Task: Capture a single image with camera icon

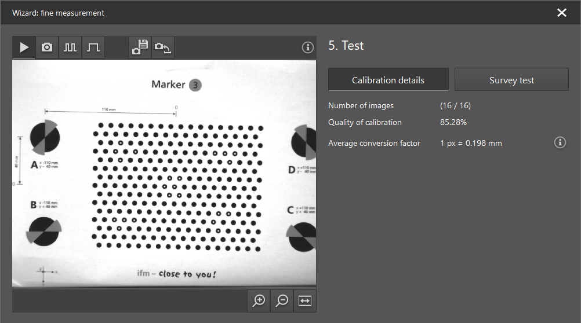Action: pyautogui.click(x=47, y=47)
